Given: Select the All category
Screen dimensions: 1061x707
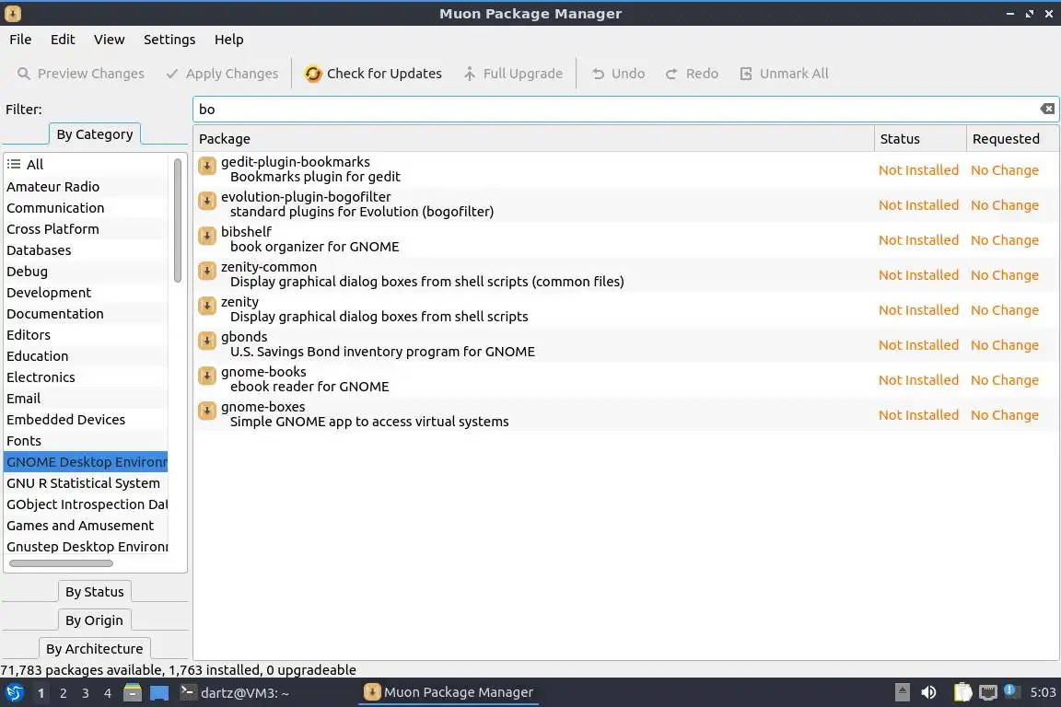Looking at the screenshot, I should [86, 165].
